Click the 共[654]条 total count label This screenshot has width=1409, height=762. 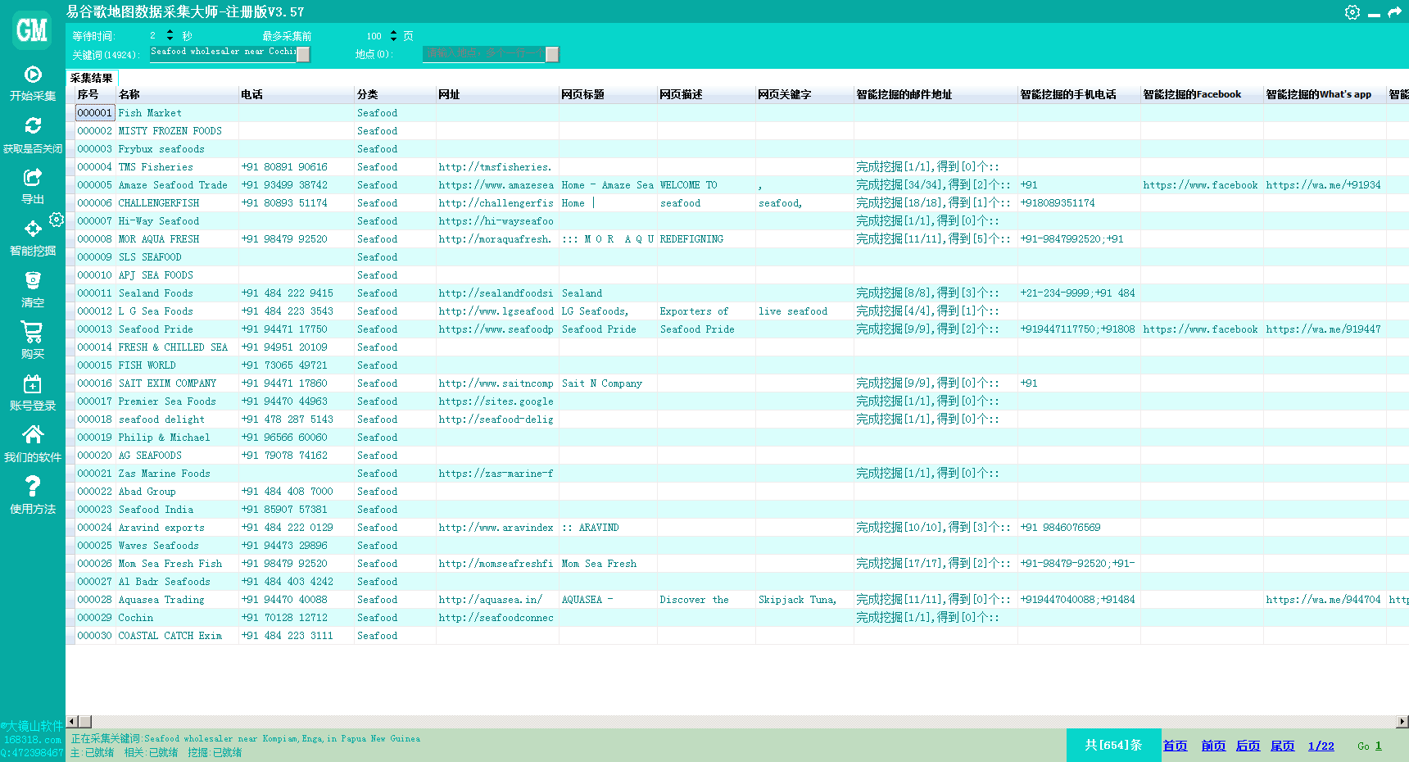point(1113,745)
